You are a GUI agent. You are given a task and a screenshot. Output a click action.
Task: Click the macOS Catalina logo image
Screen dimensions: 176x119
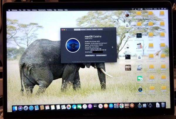pyautogui.click(x=72, y=45)
